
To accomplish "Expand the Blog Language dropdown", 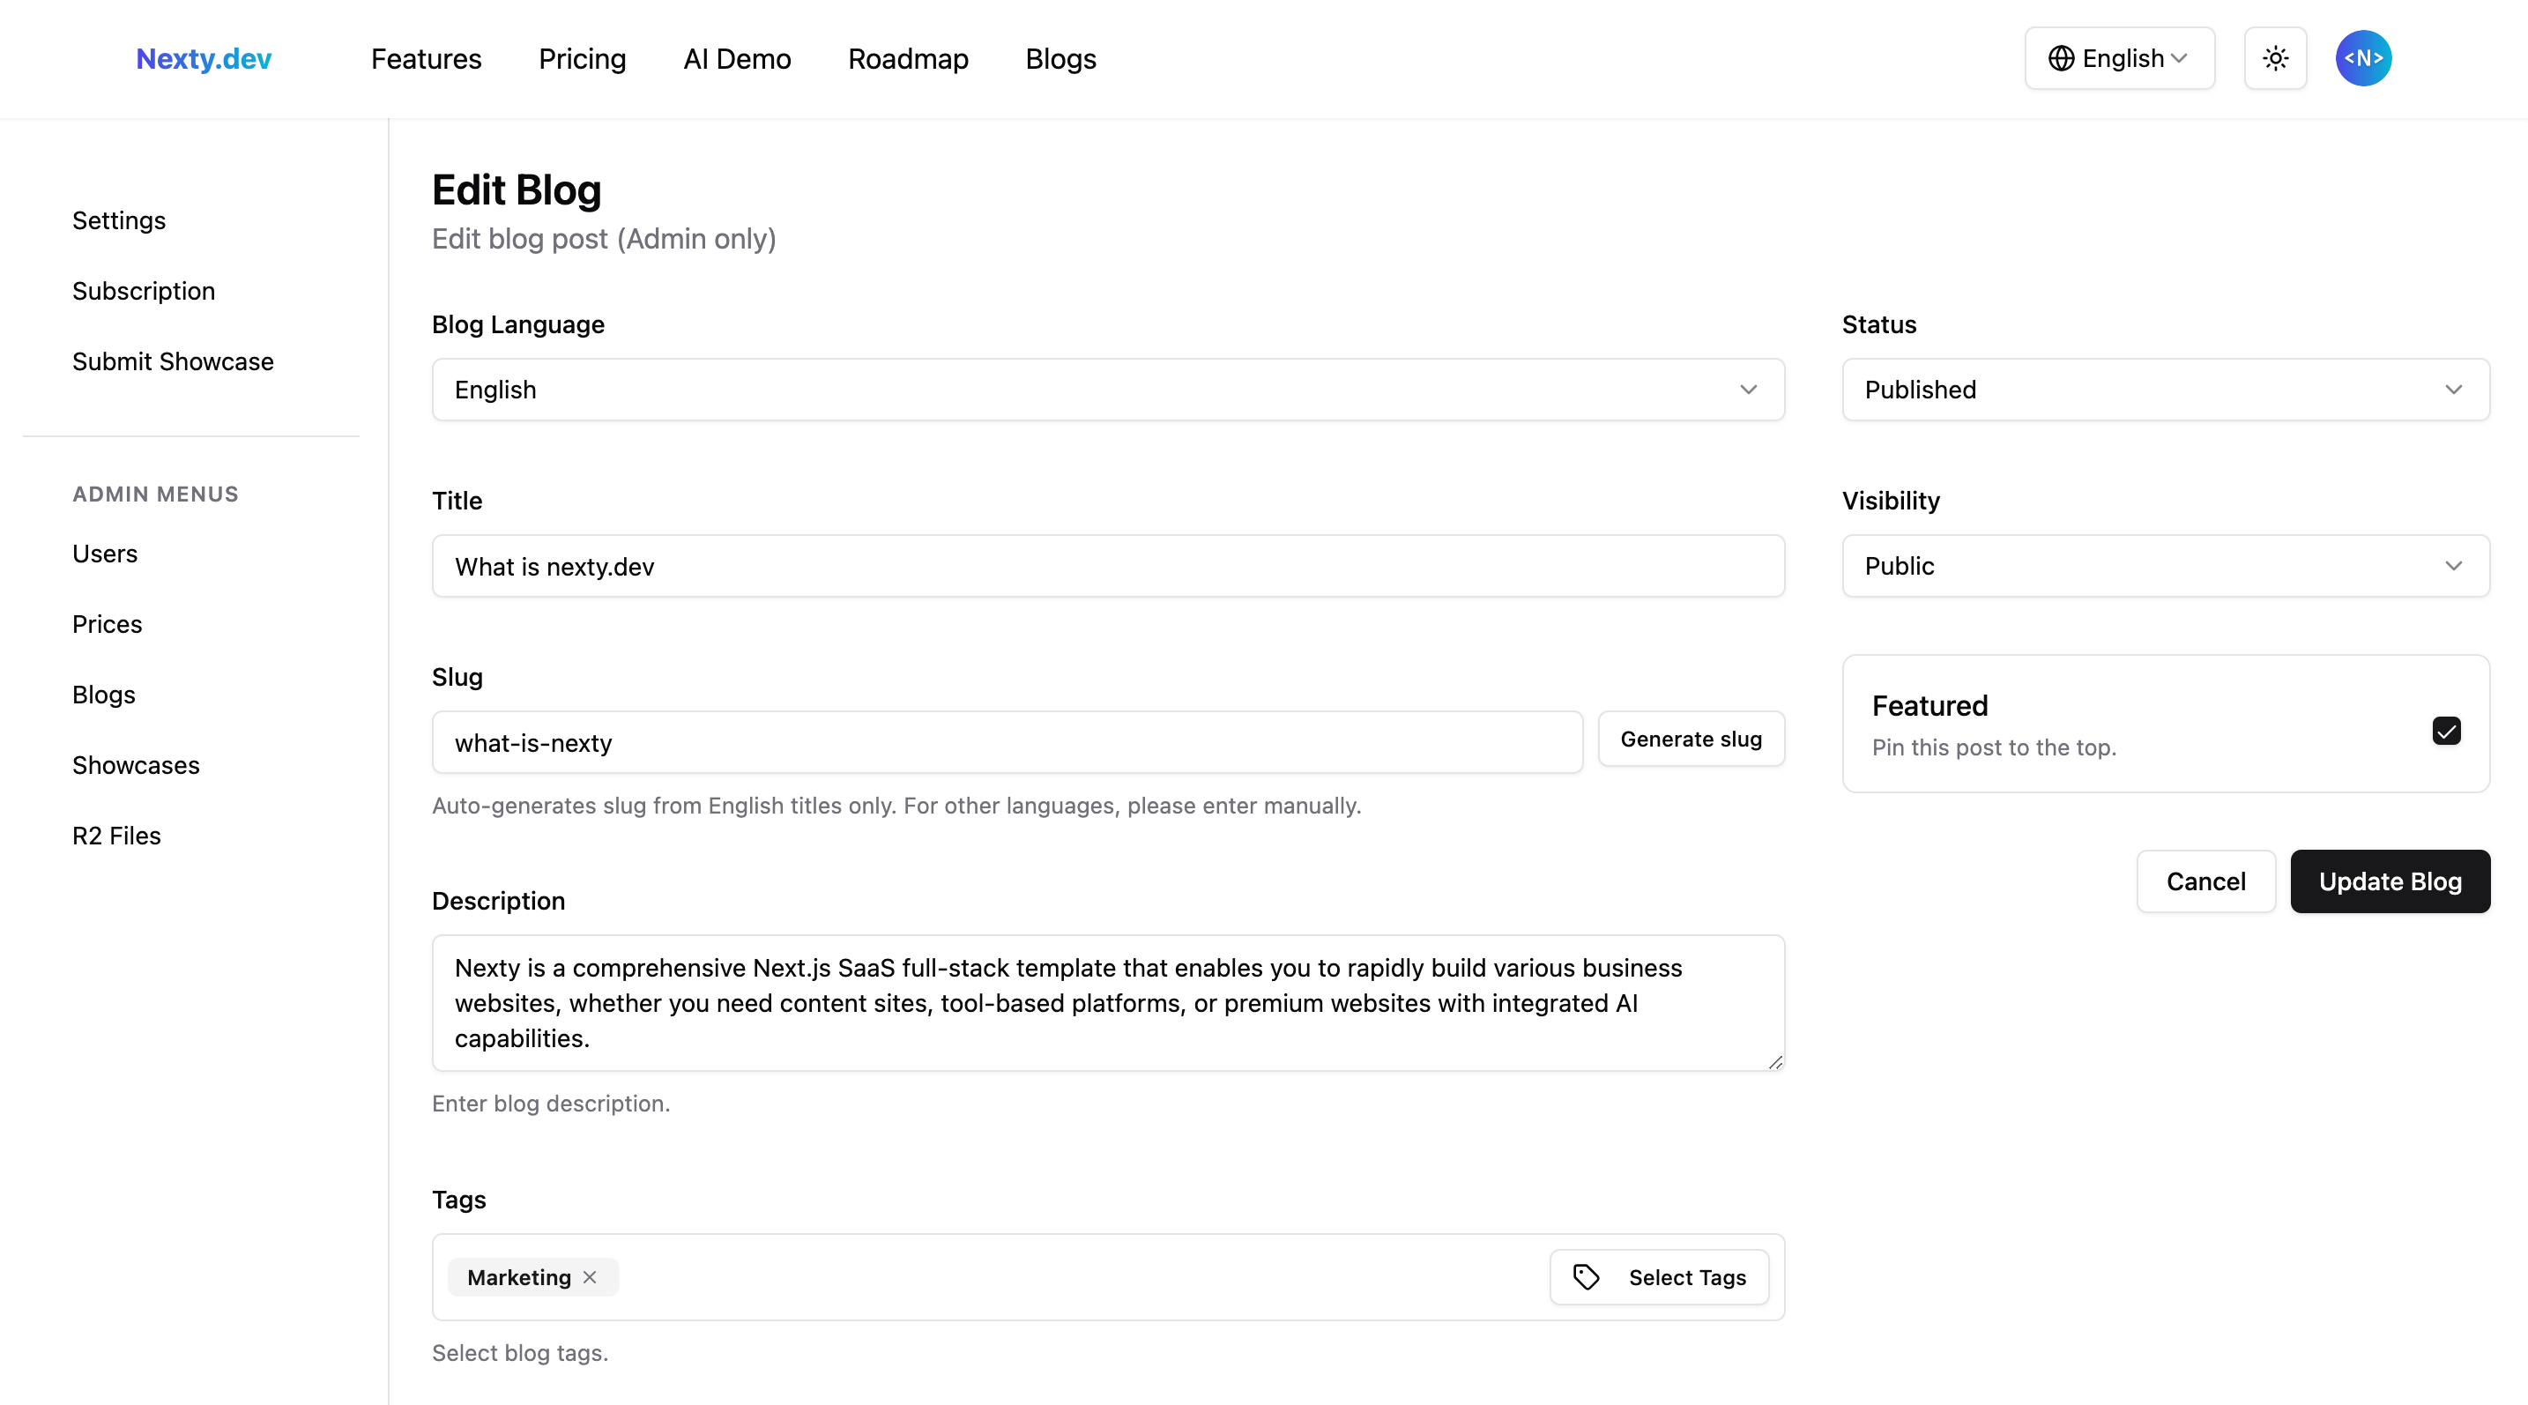I will [1107, 390].
